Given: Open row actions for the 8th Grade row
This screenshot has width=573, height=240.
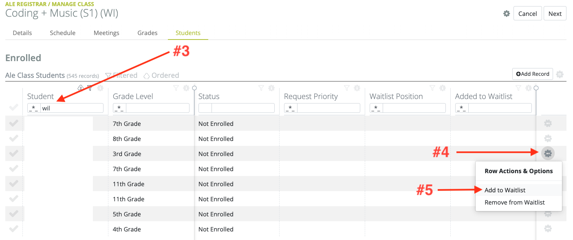Looking at the screenshot, I should [x=548, y=138].
